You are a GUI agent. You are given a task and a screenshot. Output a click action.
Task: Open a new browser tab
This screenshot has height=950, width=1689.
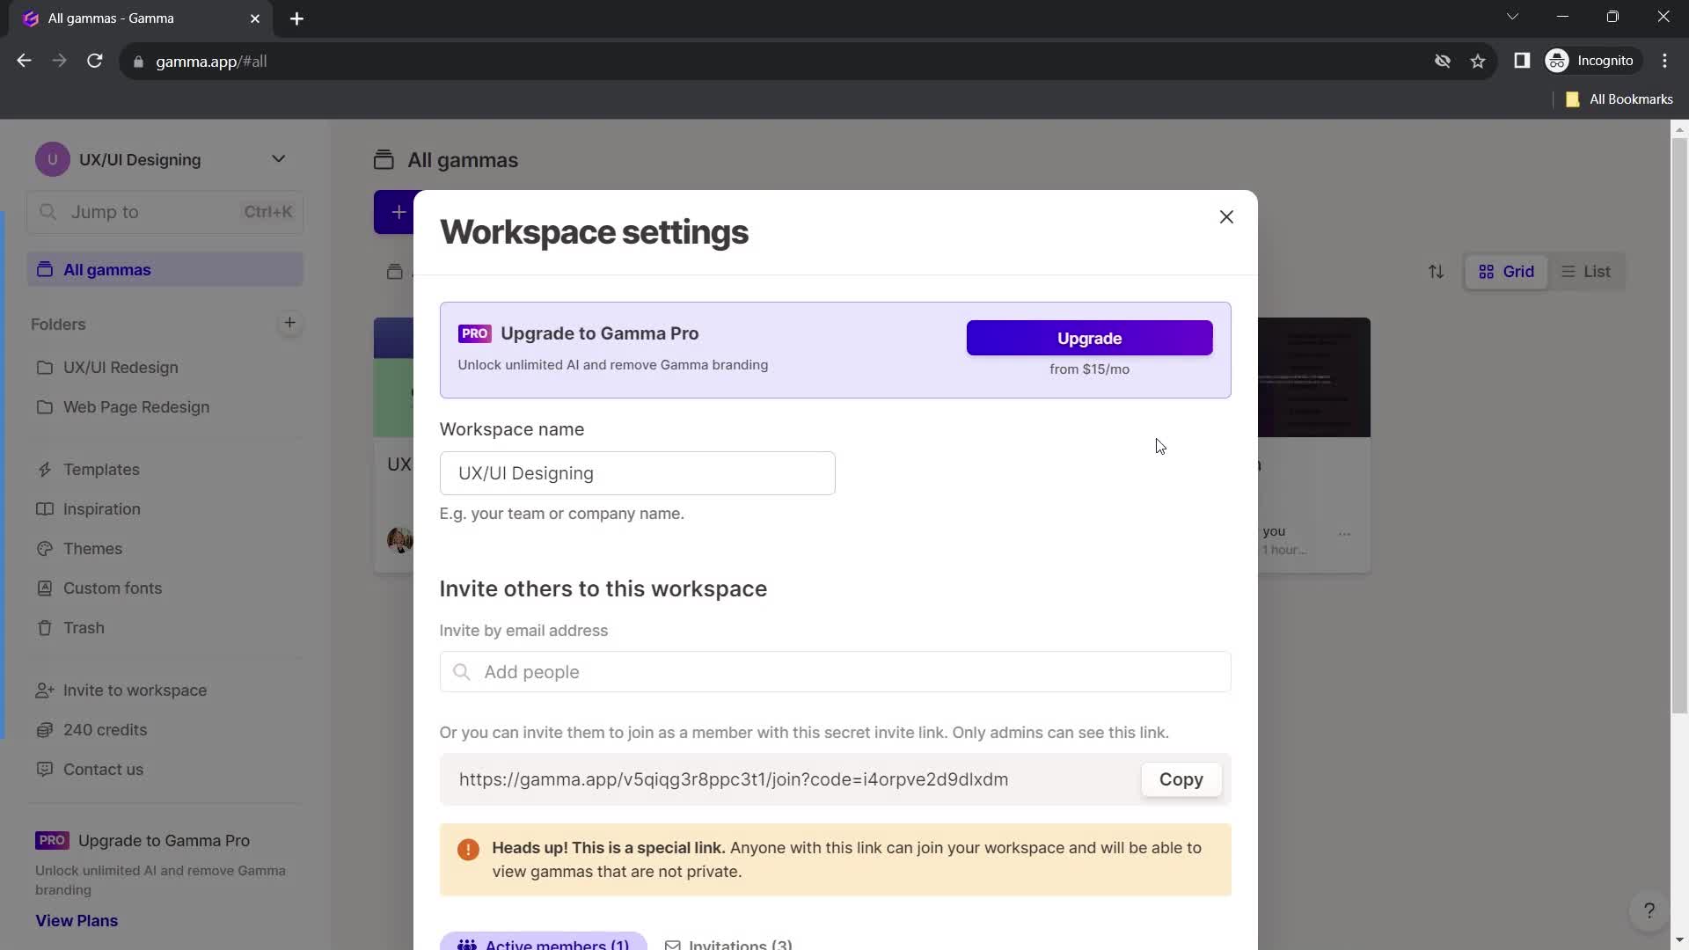pos(296,18)
